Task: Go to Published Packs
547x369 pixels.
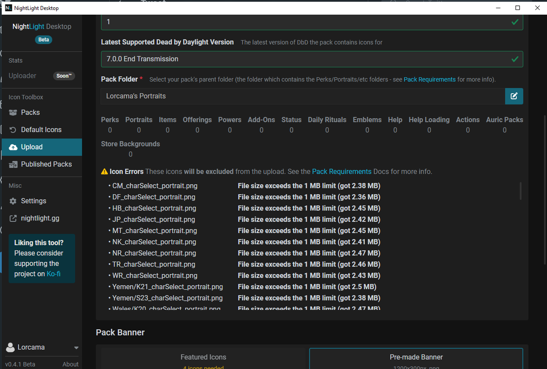Action: pos(41,164)
